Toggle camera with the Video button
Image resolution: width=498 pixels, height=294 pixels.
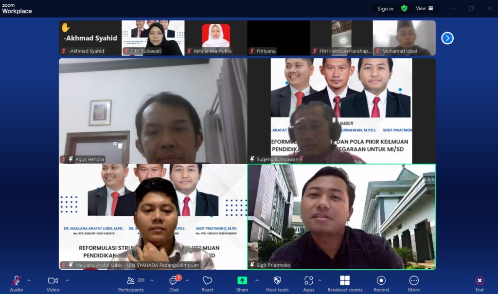coord(53,283)
